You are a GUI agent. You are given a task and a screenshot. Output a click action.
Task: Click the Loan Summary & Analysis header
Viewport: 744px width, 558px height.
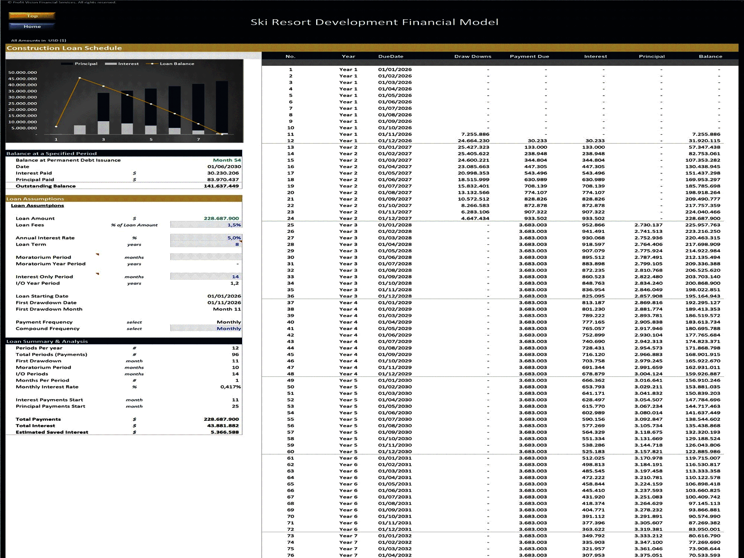coord(124,341)
